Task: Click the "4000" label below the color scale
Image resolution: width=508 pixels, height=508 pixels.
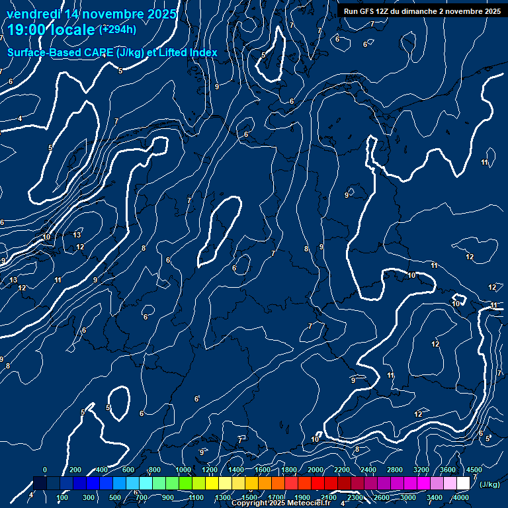Action: pyautogui.click(x=462, y=497)
